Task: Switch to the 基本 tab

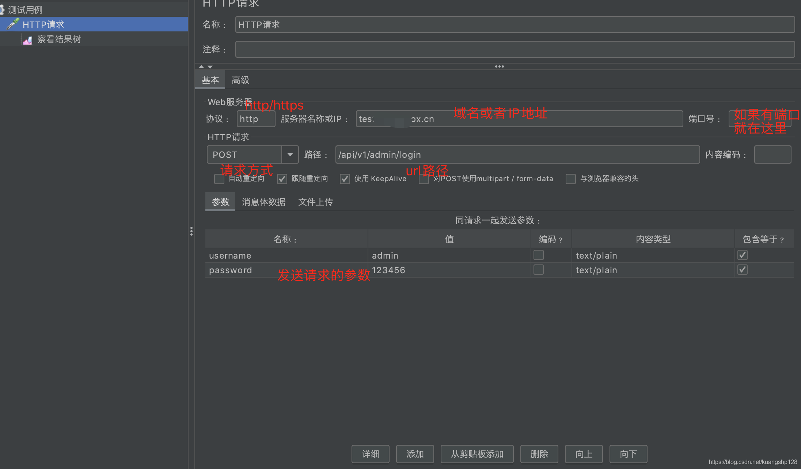Action: (210, 80)
